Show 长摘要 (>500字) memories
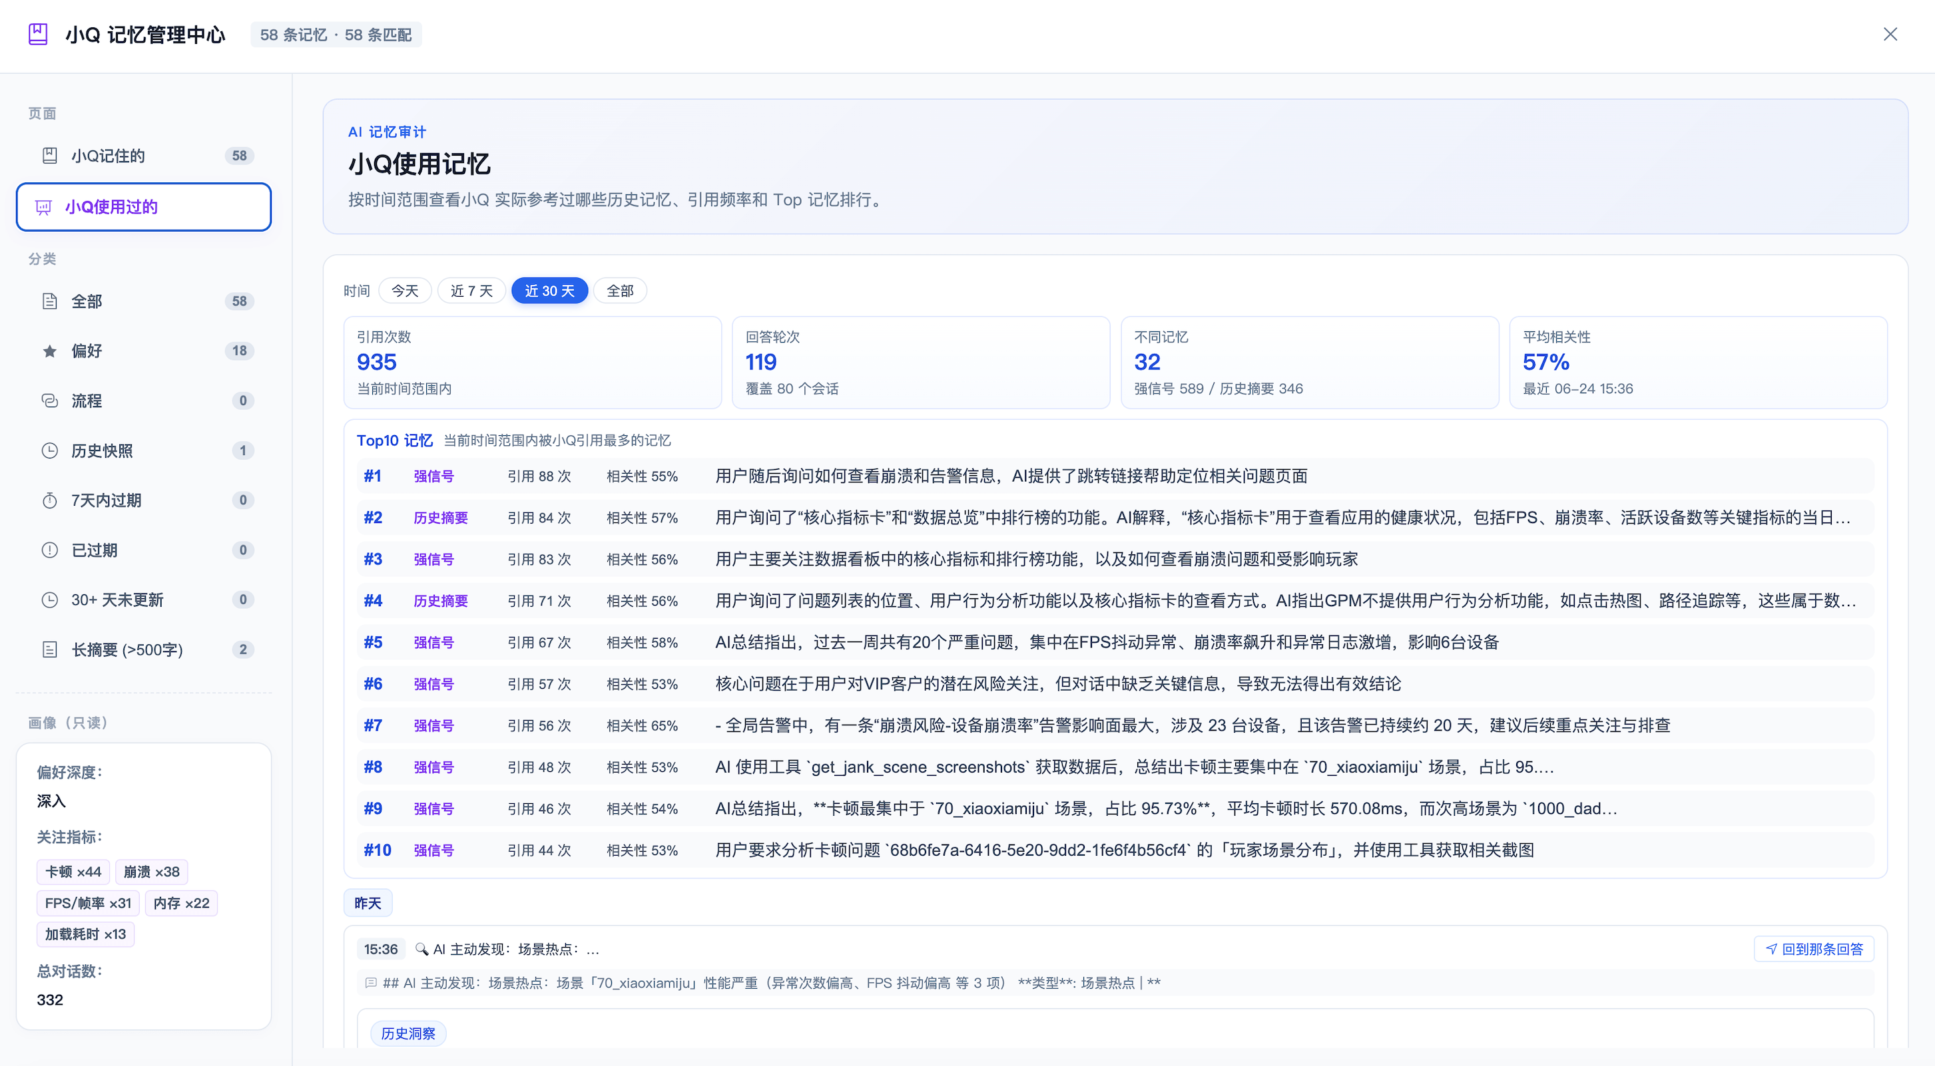Viewport: 1935px width, 1066px height. [143, 649]
